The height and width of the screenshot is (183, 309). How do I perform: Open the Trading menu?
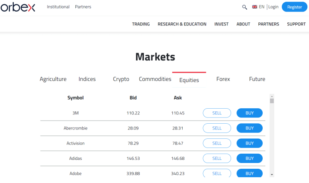[141, 24]
